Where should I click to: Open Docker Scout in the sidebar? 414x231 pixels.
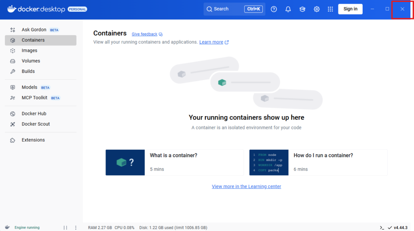click(x=41, y=124)
